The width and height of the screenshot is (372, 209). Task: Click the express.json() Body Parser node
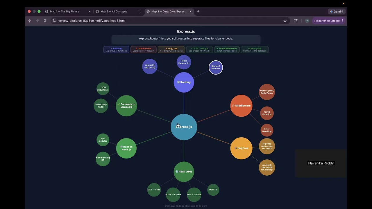point(267,92)
